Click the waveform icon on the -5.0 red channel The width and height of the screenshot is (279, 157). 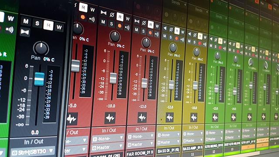click(x=72, y=119)
